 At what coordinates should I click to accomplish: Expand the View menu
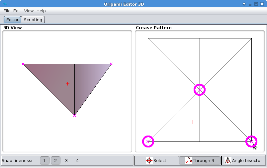tap(29, 11)
